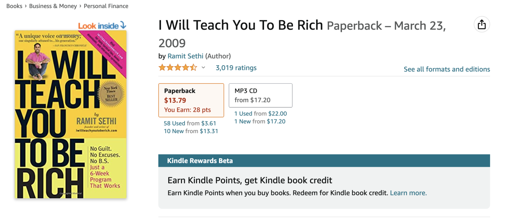Go to Business & Money category
Image resolution: width=512 pixels, height=221 pixels.
tap(53, 6)
